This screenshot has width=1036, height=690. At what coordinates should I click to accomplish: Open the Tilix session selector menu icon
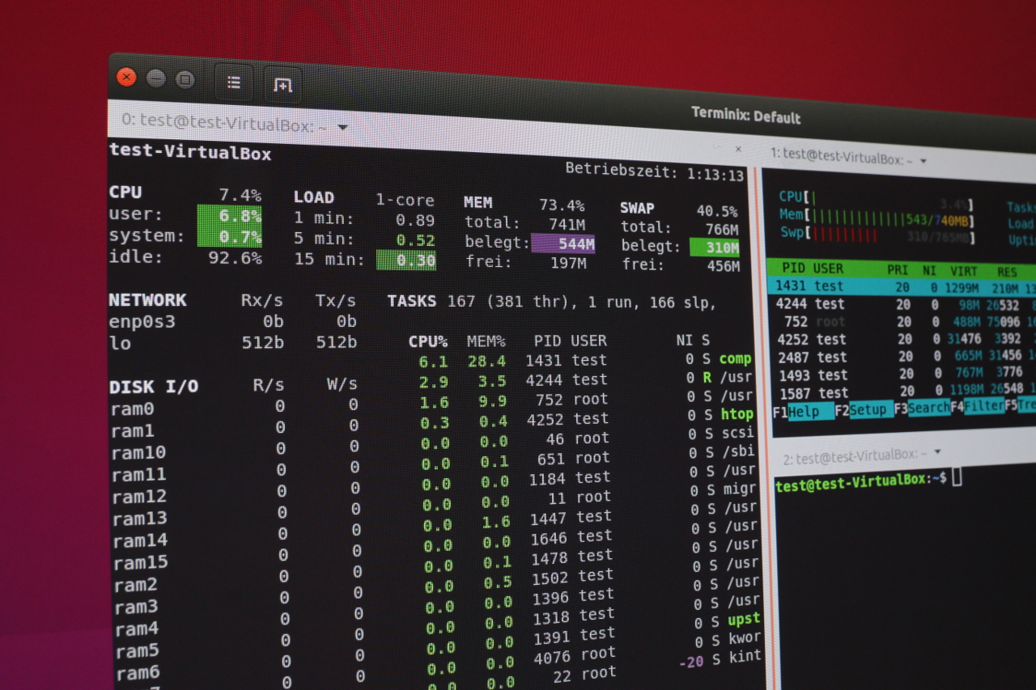[x=233, y=82]
